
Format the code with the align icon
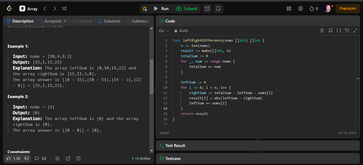pyautogui.click(x=322, y=31)
